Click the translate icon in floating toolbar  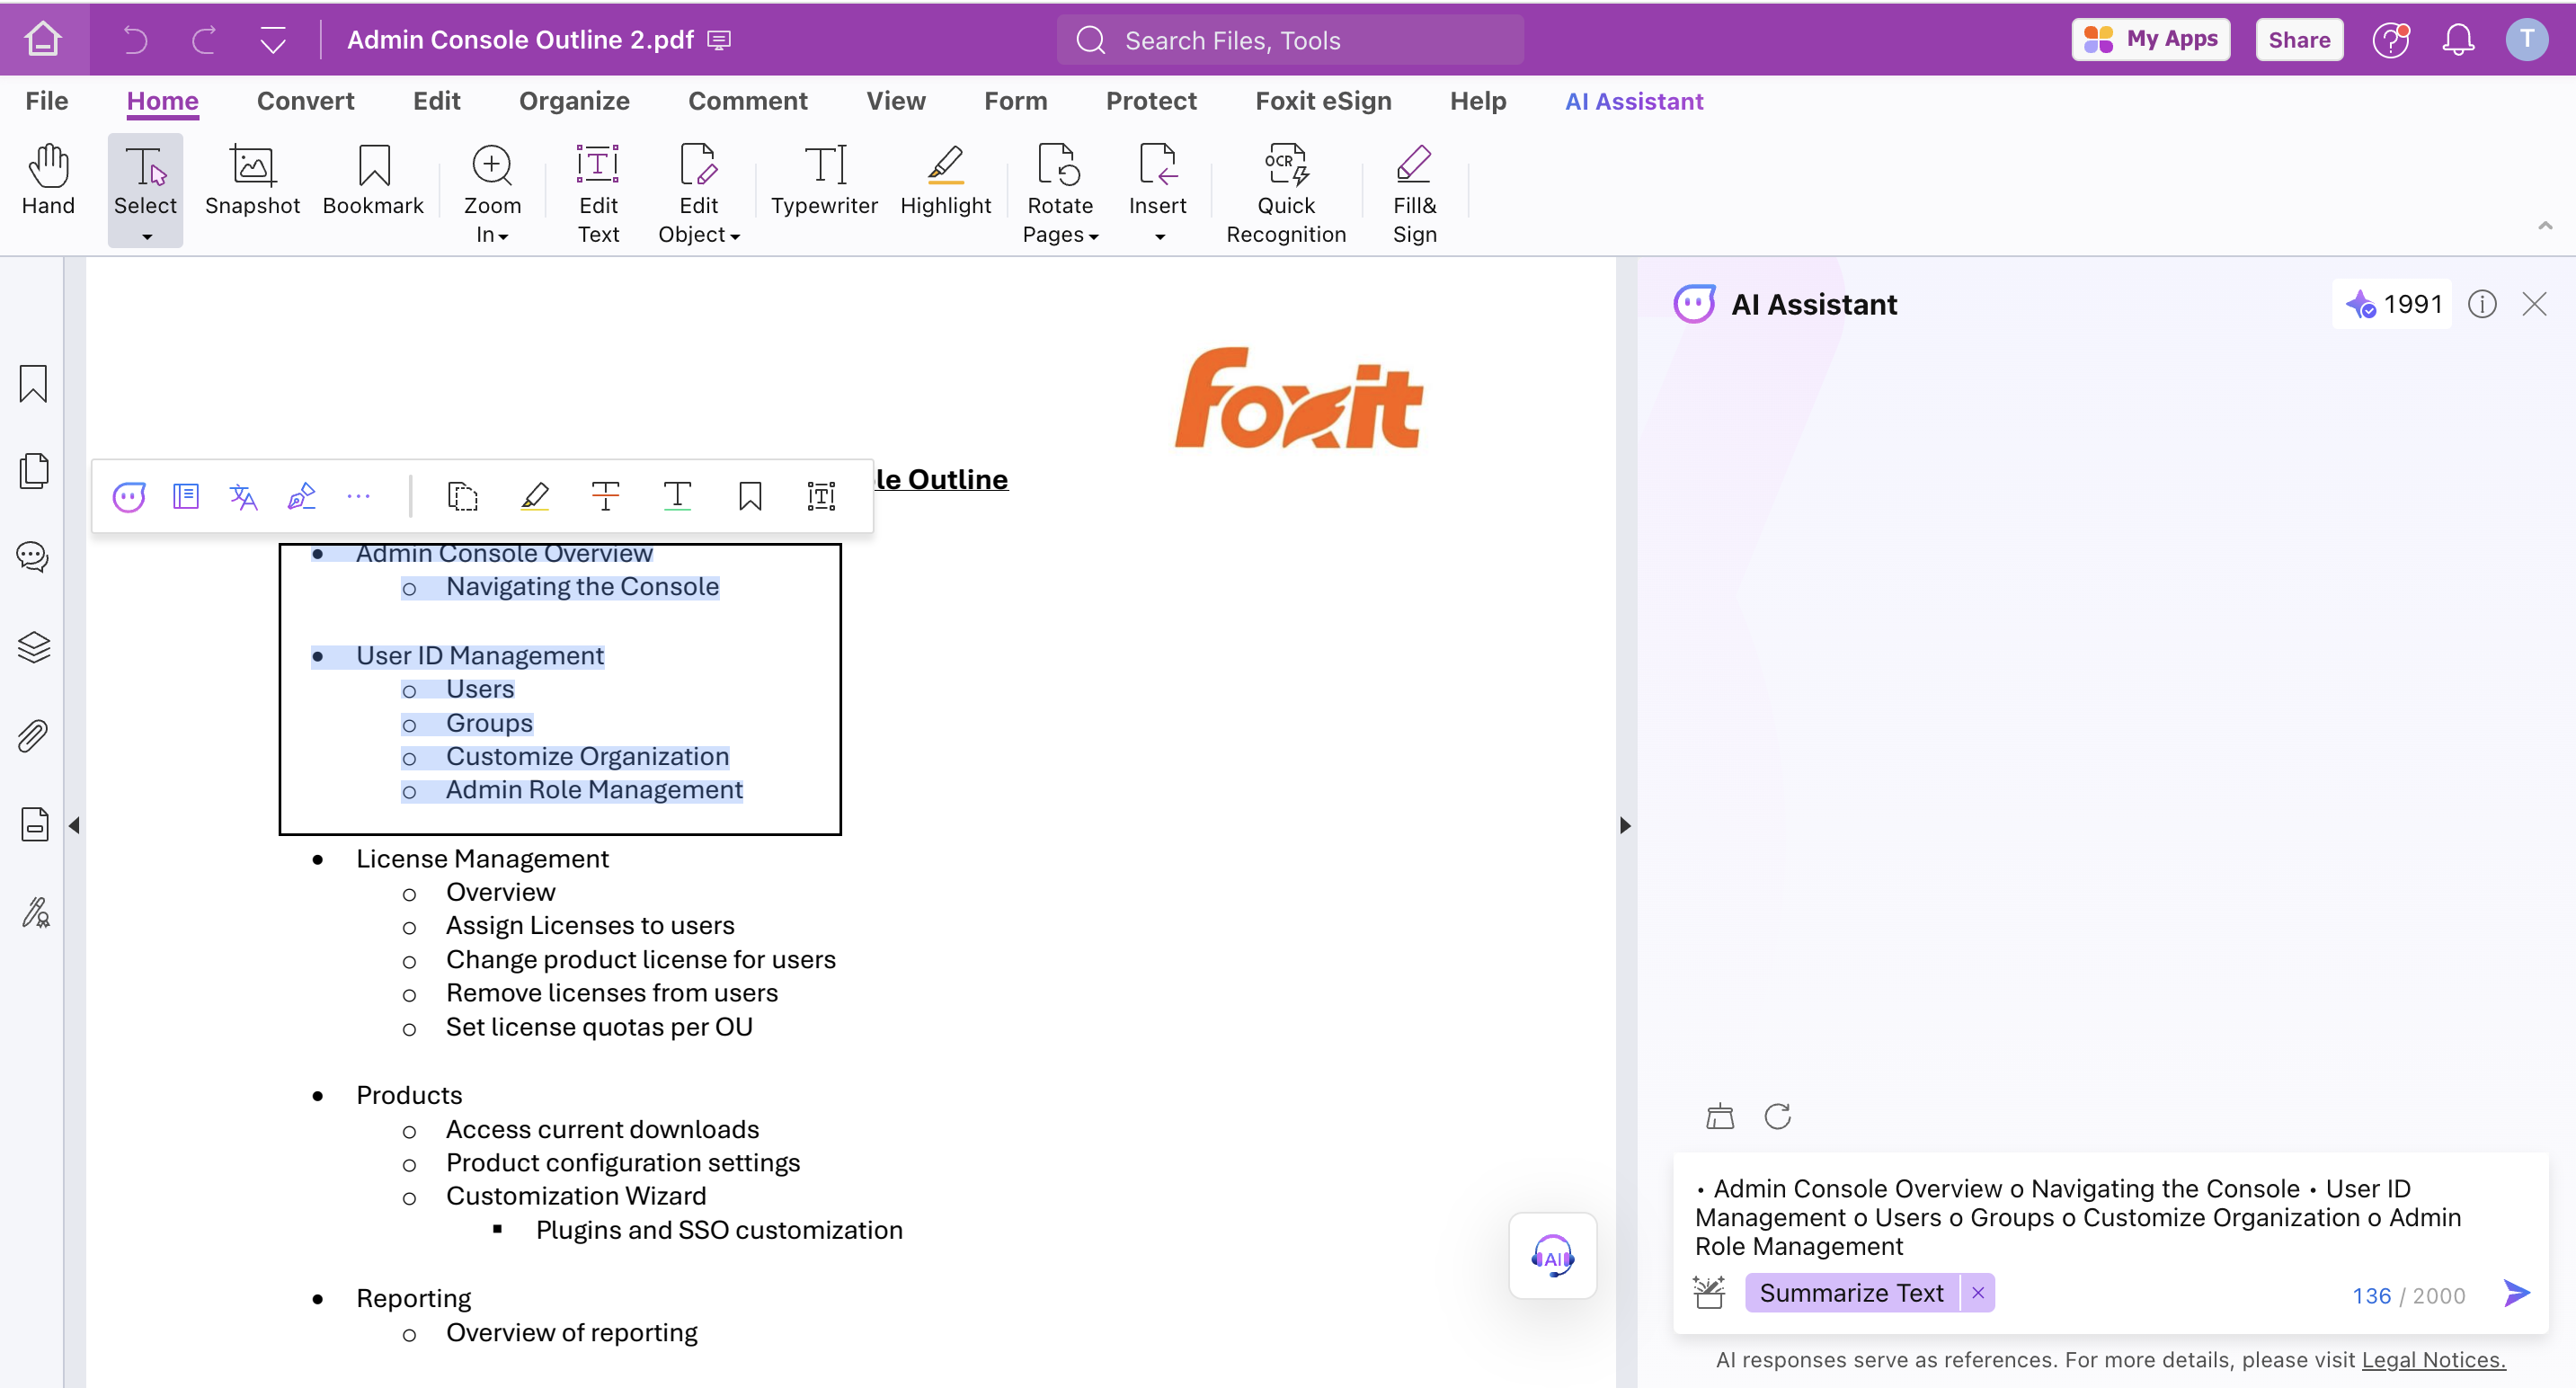click(x=243, y=496)
